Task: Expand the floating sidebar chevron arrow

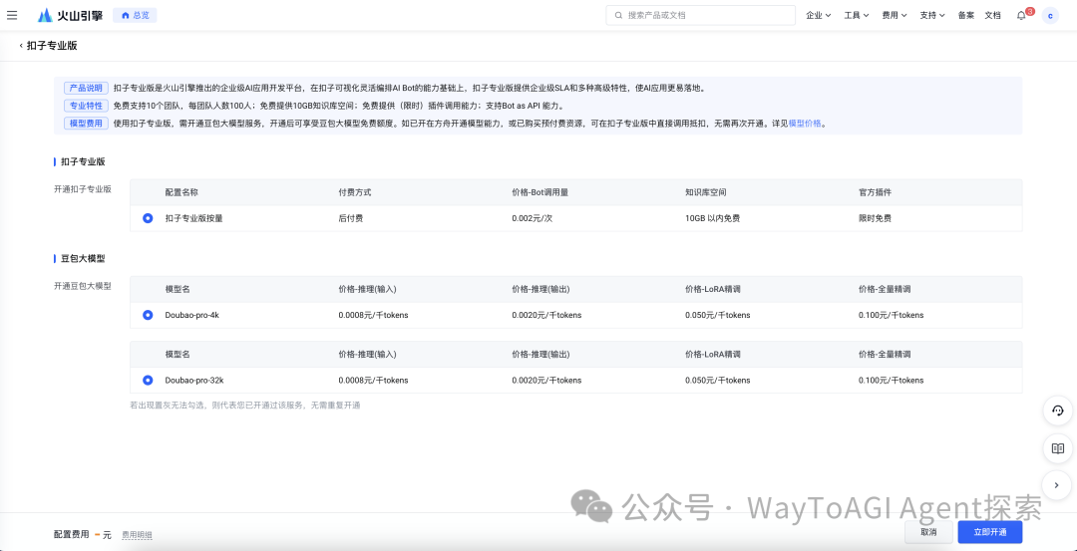Action: point(1058,485)
